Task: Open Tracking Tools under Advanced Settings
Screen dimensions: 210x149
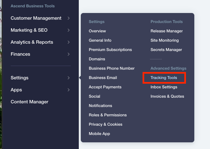Action: point(164,78)
